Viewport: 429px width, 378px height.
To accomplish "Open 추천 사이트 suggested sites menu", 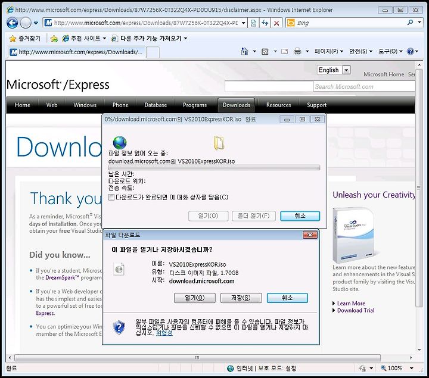I will pos(84,39).
